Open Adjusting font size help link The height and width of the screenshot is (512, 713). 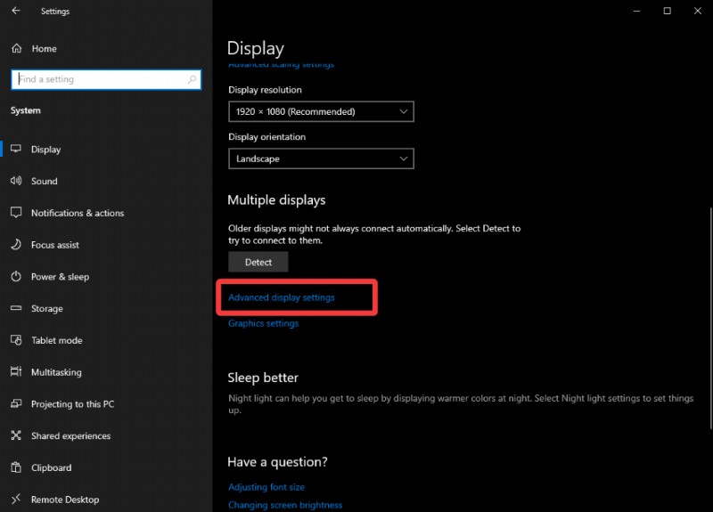pyautogui.click(x=266, y=487)
